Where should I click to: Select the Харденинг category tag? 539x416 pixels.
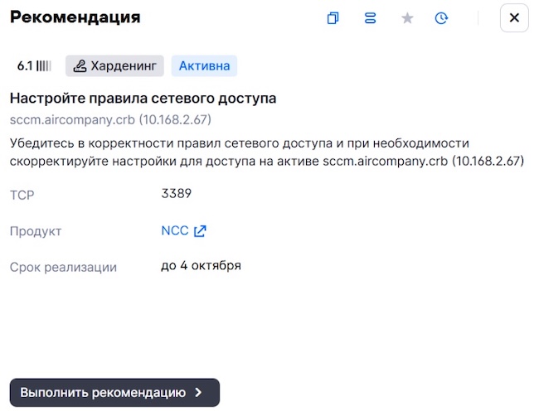115,66
